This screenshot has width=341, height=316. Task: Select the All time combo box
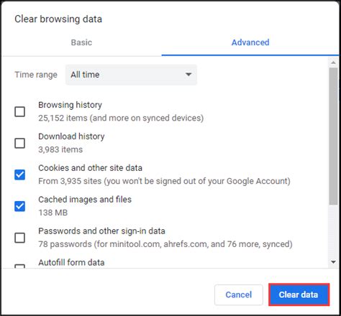coord(131,75)
